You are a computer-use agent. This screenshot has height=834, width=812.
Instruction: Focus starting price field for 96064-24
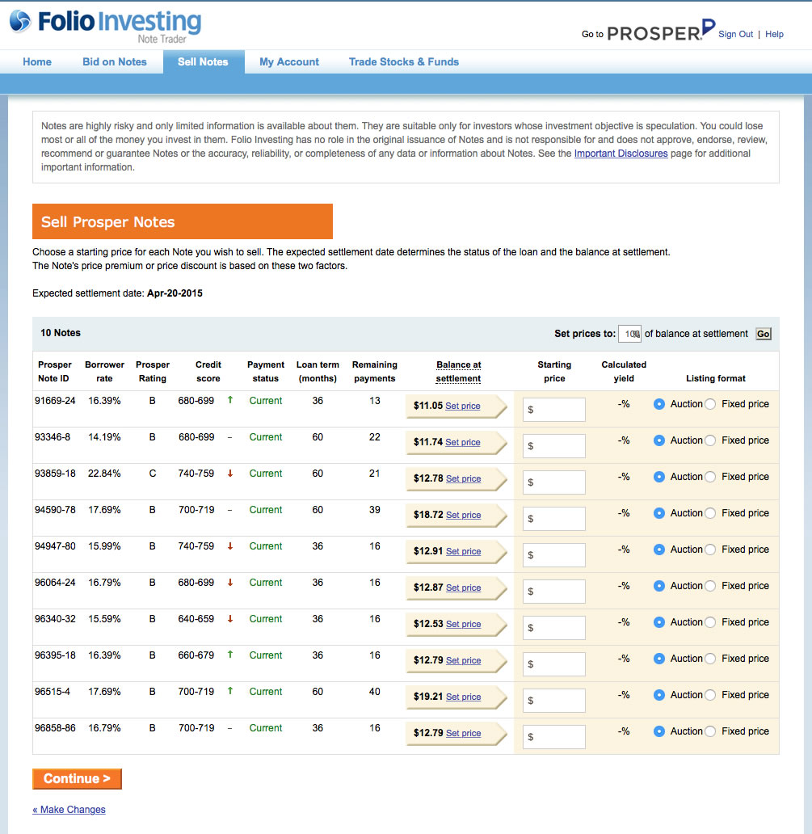pos(554,592)
